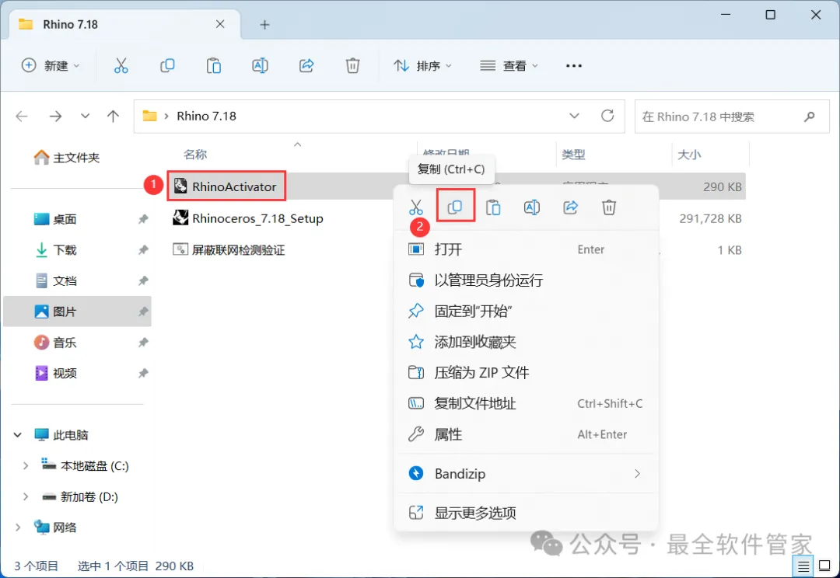Click the Cut scissors icon in the context menu
This screenshot has height=578, width=840.
pos(415,207)
